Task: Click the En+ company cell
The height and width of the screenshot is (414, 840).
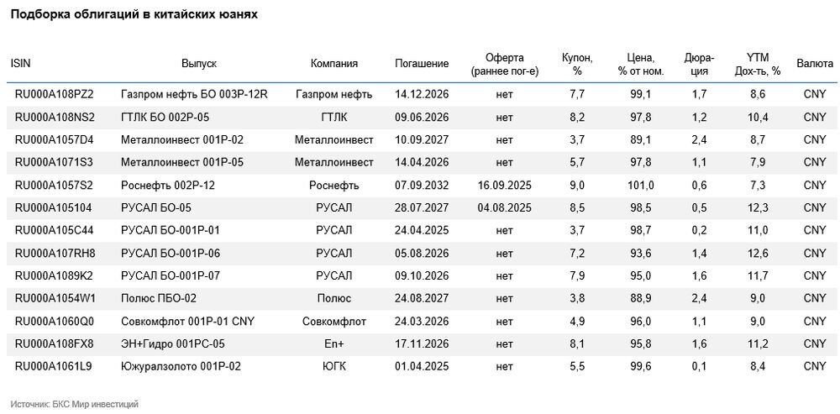Action: point(334,343)
